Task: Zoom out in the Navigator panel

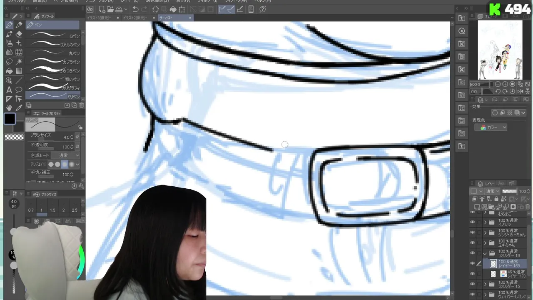Action: [498, 84]
